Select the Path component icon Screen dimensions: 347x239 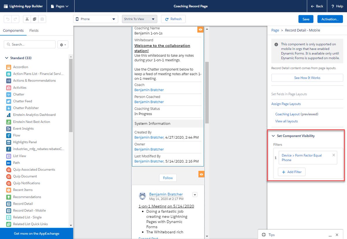[8, 163]
